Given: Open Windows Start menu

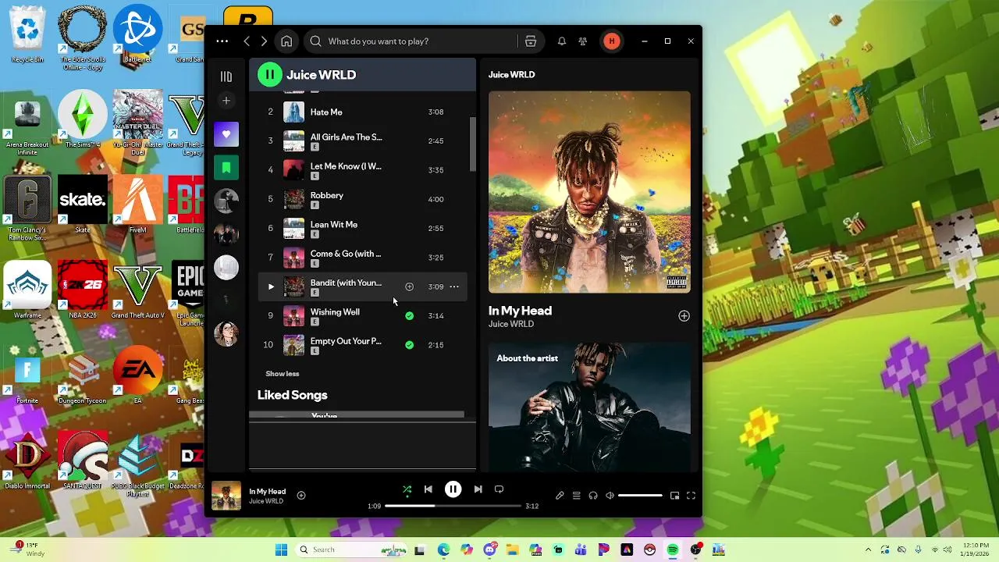Looking at the screenshot, I should click(281, 550).
